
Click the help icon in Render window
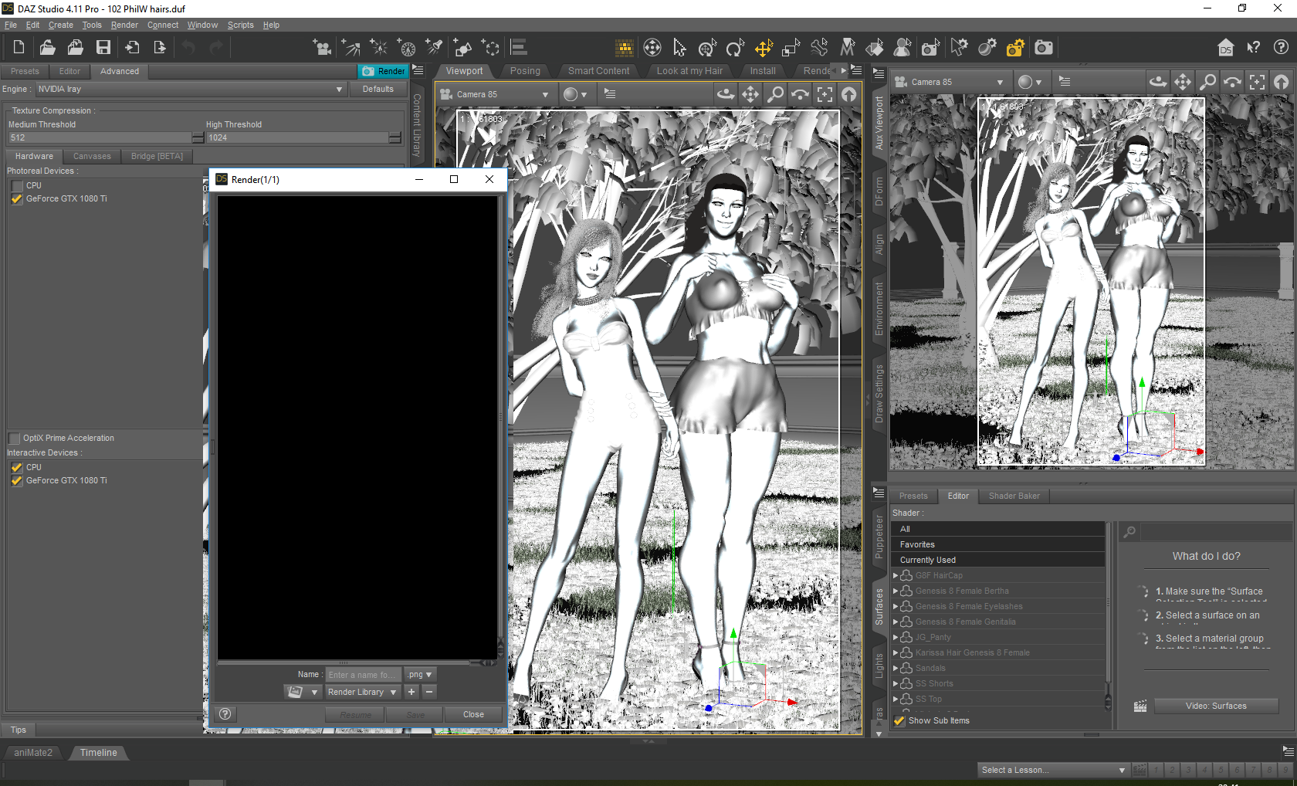[x=225, y=714]
